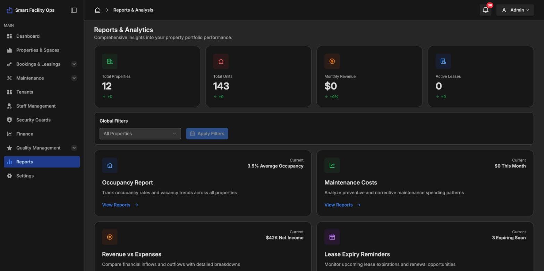This screenshot has width=544, height=271.
Task: Open the notifications bell
Action: coord(486,10)
